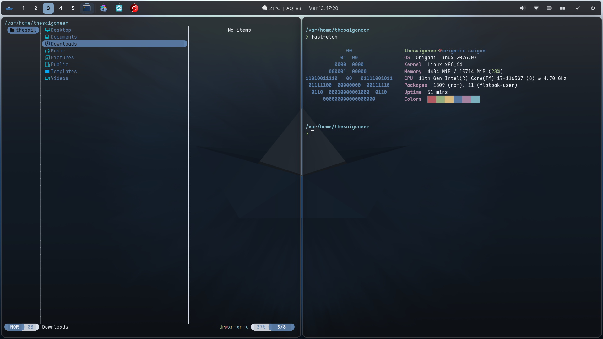
Task: Launch the red app icon in taskbar
Action: click(x=134, y=8)
